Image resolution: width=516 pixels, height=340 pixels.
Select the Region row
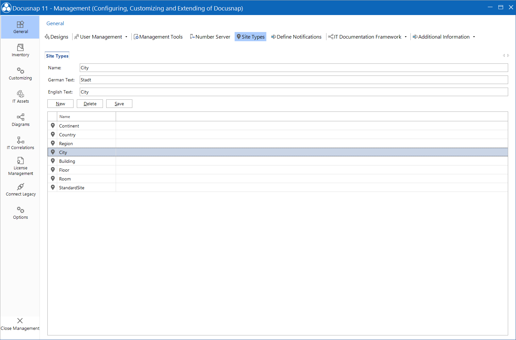coord(278,144)
